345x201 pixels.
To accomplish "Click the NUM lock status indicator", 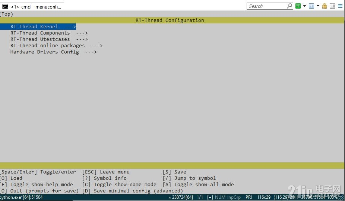I will (x=220, y=197).
